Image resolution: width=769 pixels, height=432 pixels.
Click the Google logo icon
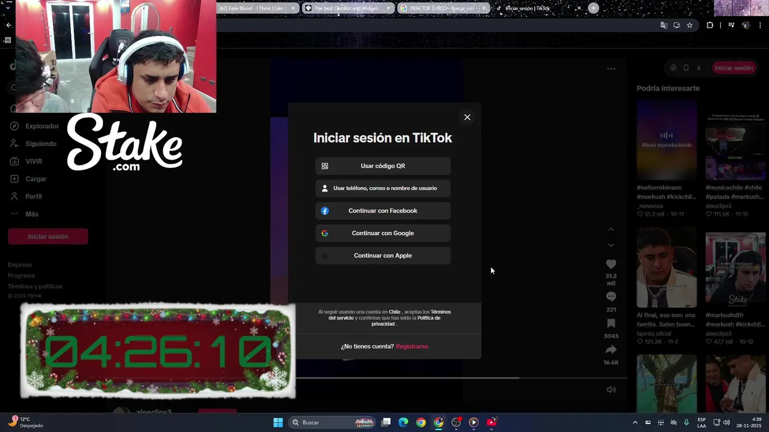click(x=325, y=233)
